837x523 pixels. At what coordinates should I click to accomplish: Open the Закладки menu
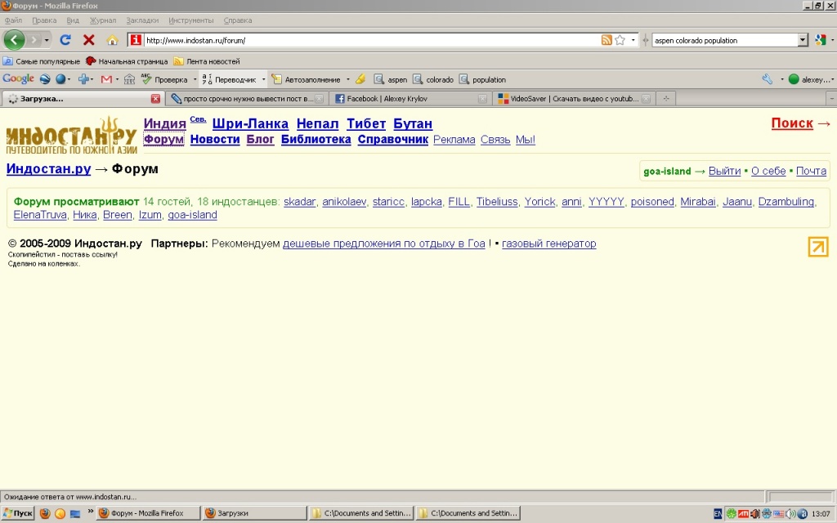142,20
